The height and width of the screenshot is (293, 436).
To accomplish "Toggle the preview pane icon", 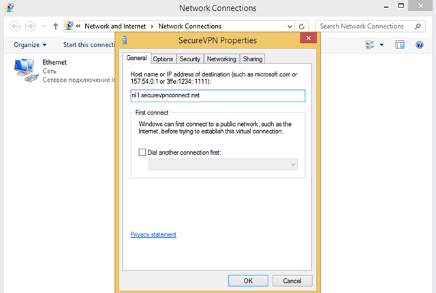I will click(400, 45).
